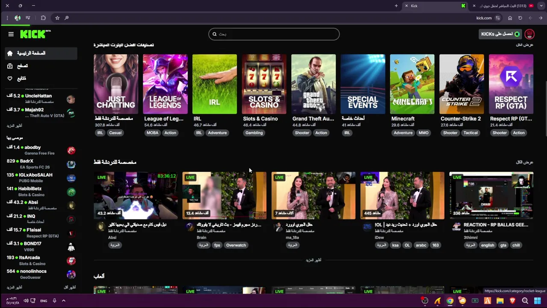Click MOBA tag under League of Legends
Screen dimensions: 547x308
coord(153,133)
